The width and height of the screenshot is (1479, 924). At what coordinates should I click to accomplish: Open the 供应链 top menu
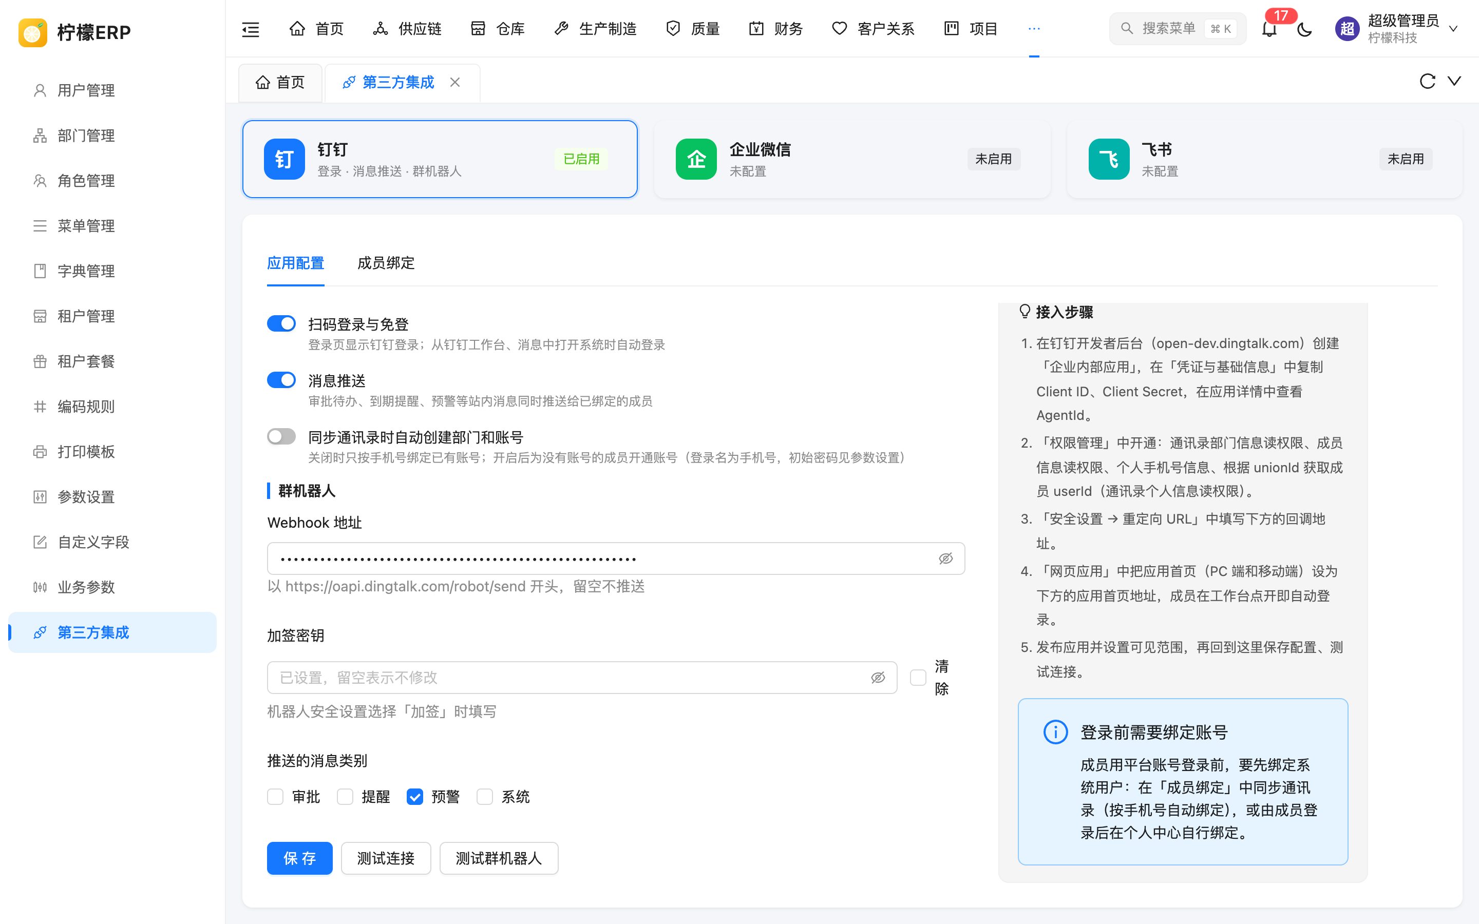coord(407,29)
